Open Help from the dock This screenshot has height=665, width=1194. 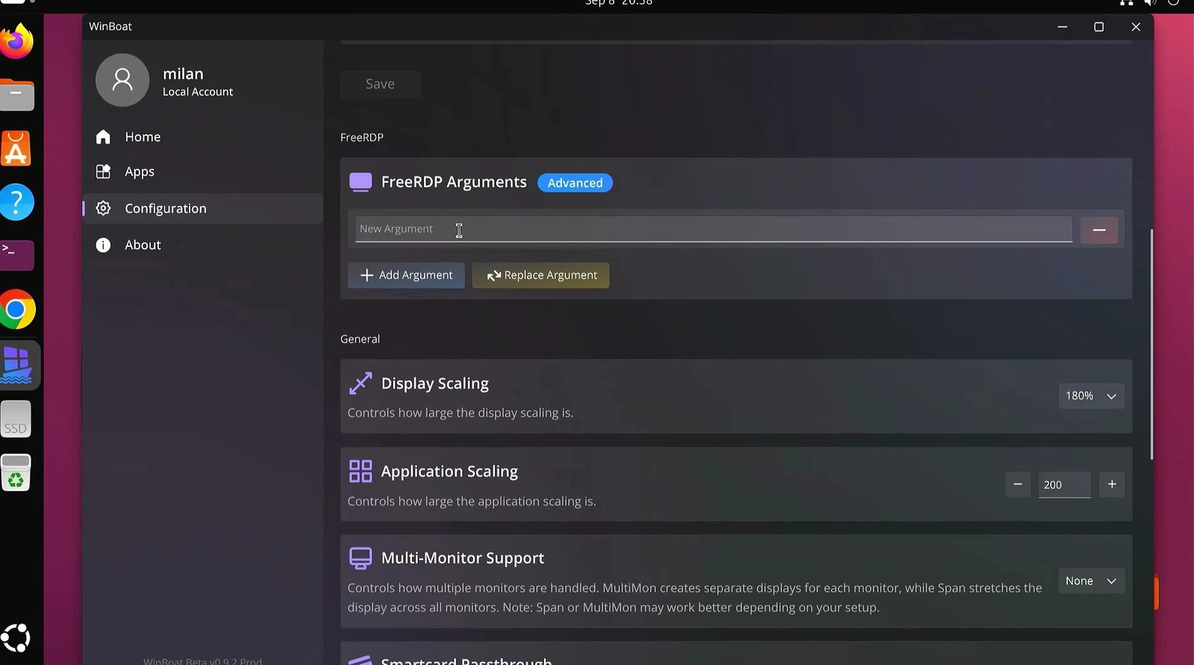(x=16, y=202)
